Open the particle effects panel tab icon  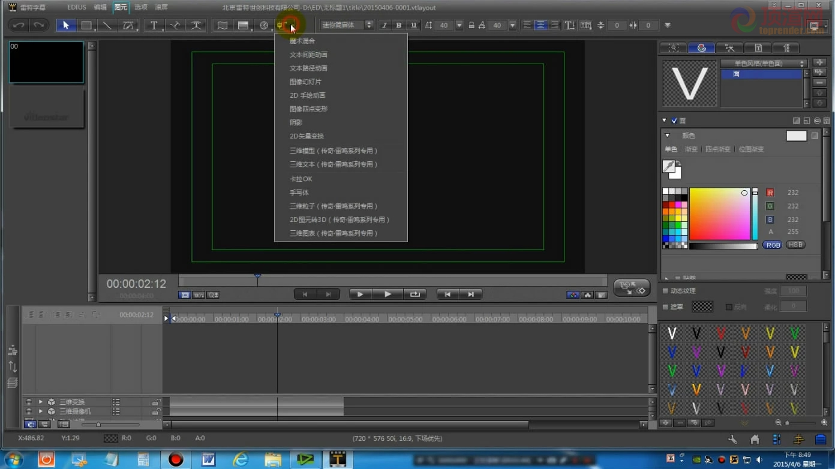click(x=729, y=48)
